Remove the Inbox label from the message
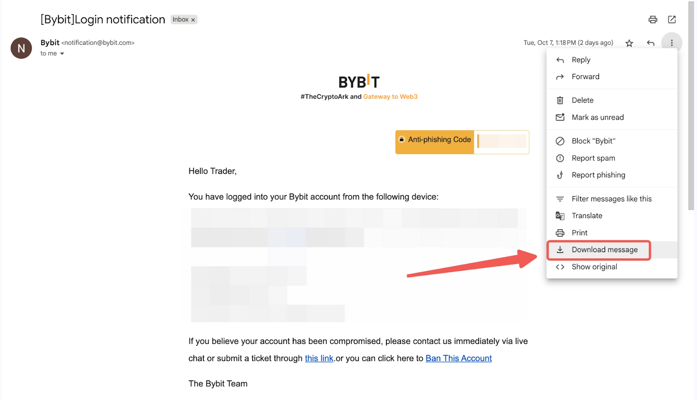Viewport: 697px width, 400px height. [x=193, y=20]
